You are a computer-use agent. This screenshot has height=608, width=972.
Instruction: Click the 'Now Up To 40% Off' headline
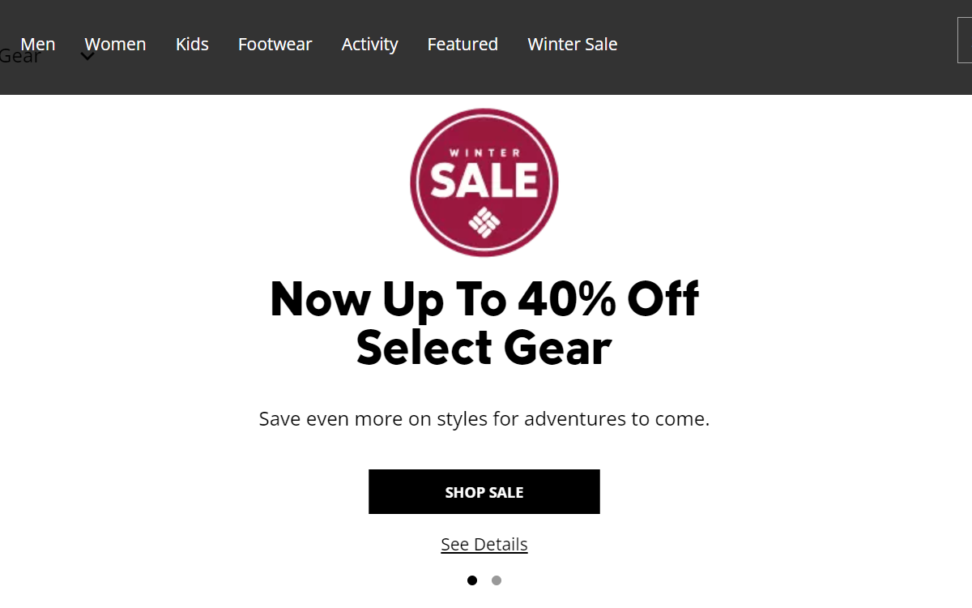tap(484, 298)
